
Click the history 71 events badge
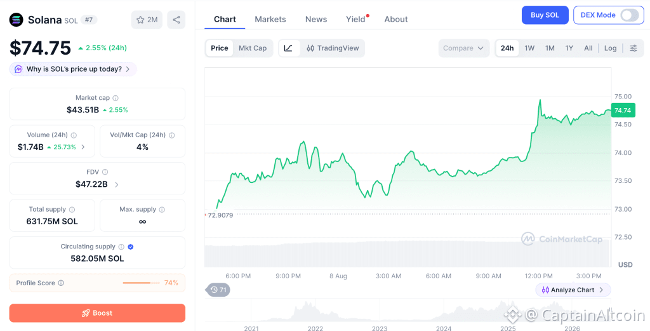218,290
